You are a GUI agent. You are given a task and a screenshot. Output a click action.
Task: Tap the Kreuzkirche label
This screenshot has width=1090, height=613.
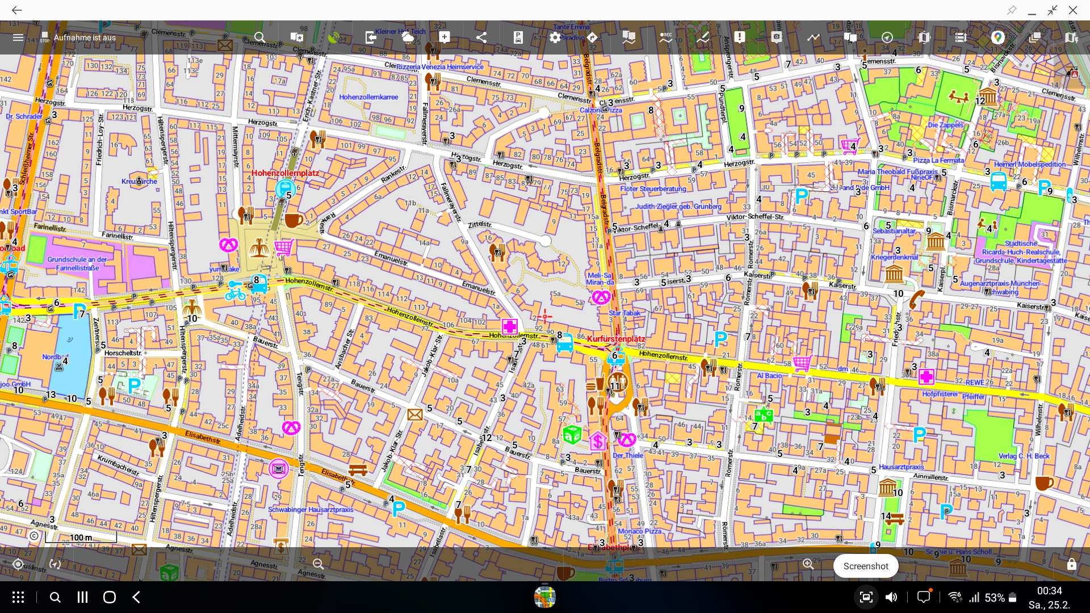click(139, 182)
